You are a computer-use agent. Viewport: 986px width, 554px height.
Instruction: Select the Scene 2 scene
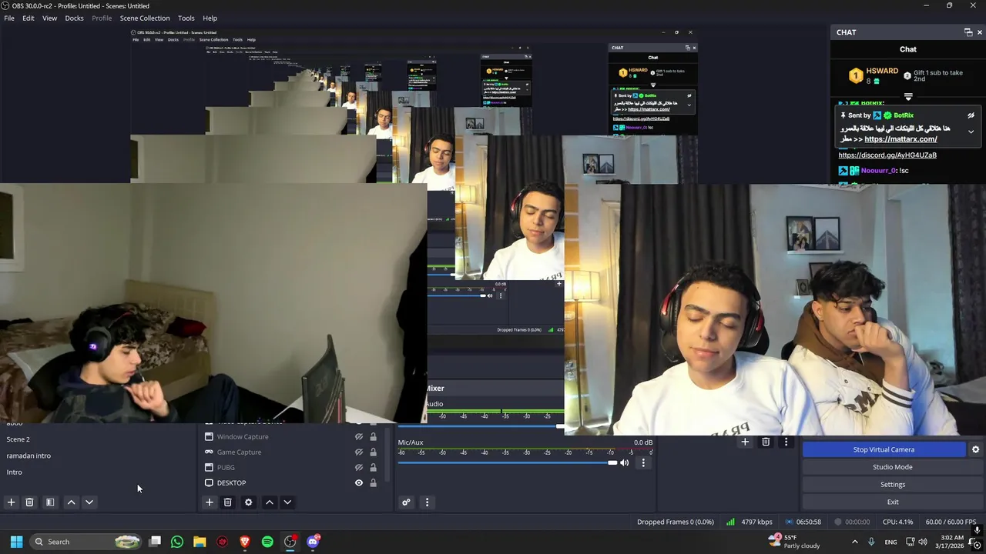[x=18, y=439]
